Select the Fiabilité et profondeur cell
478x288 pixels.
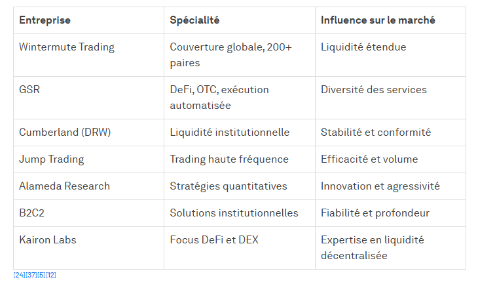click(375, 213)
